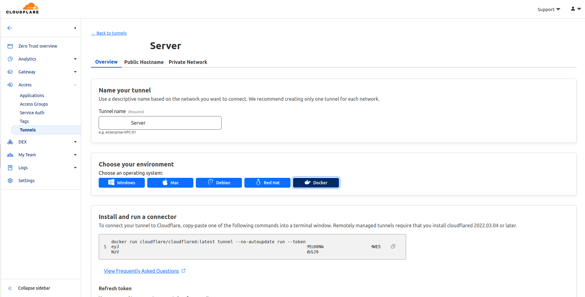Screen dimensions: 585x297
Task: Click Back to tunnels link
Action: (x=109, y=33)
